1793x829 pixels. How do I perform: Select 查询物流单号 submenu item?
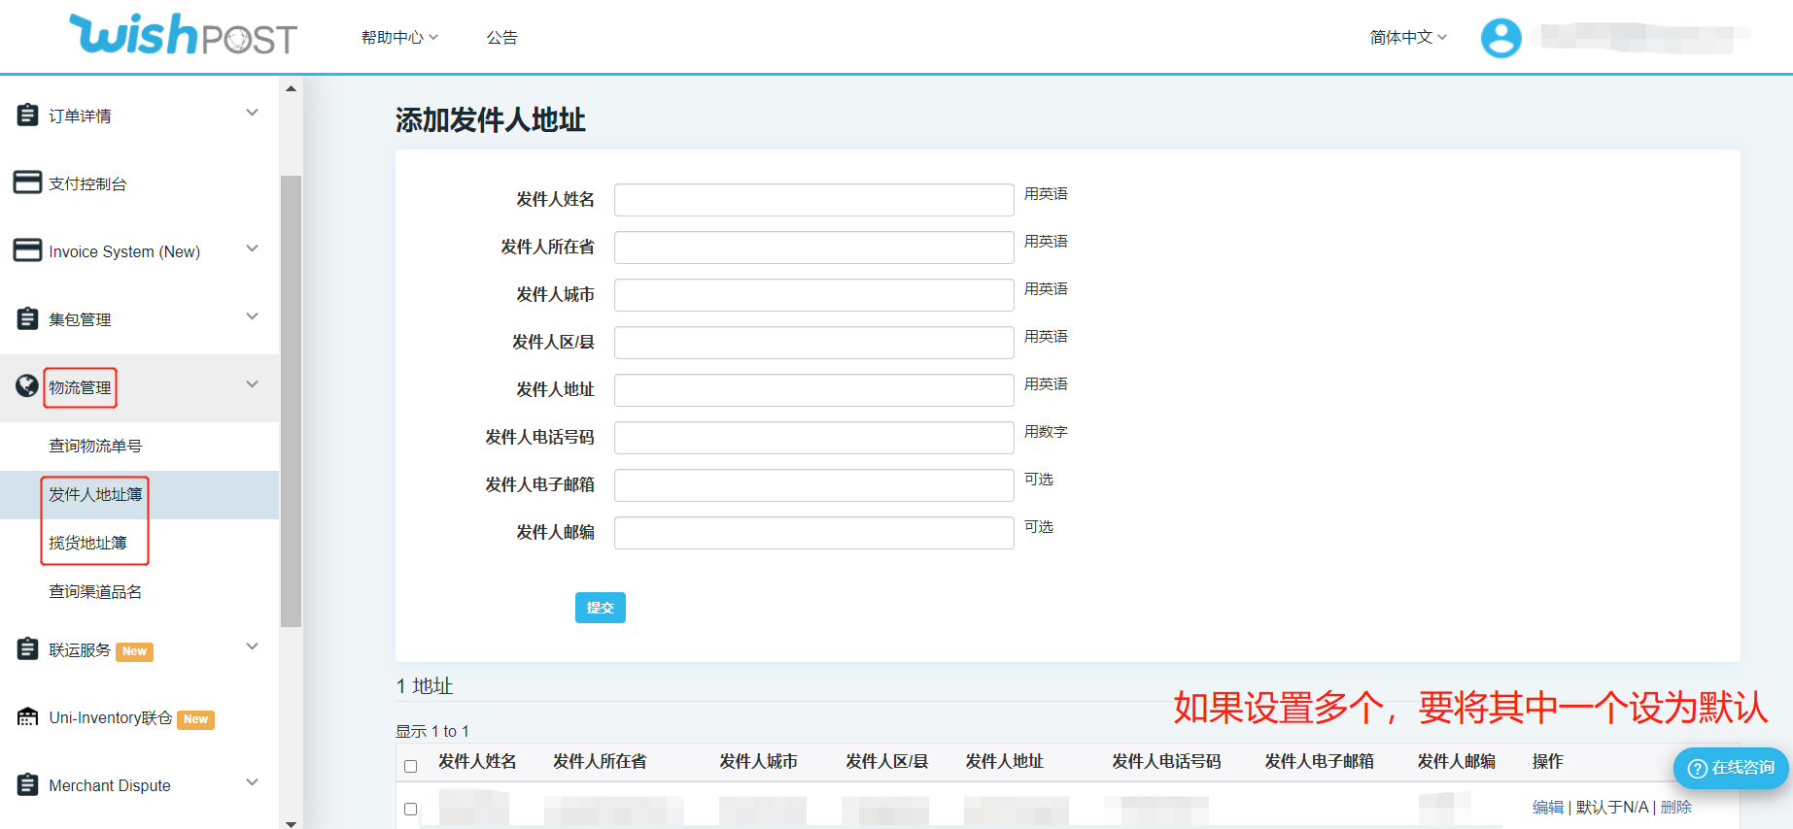pyautogui.click(x=95, y=446)
